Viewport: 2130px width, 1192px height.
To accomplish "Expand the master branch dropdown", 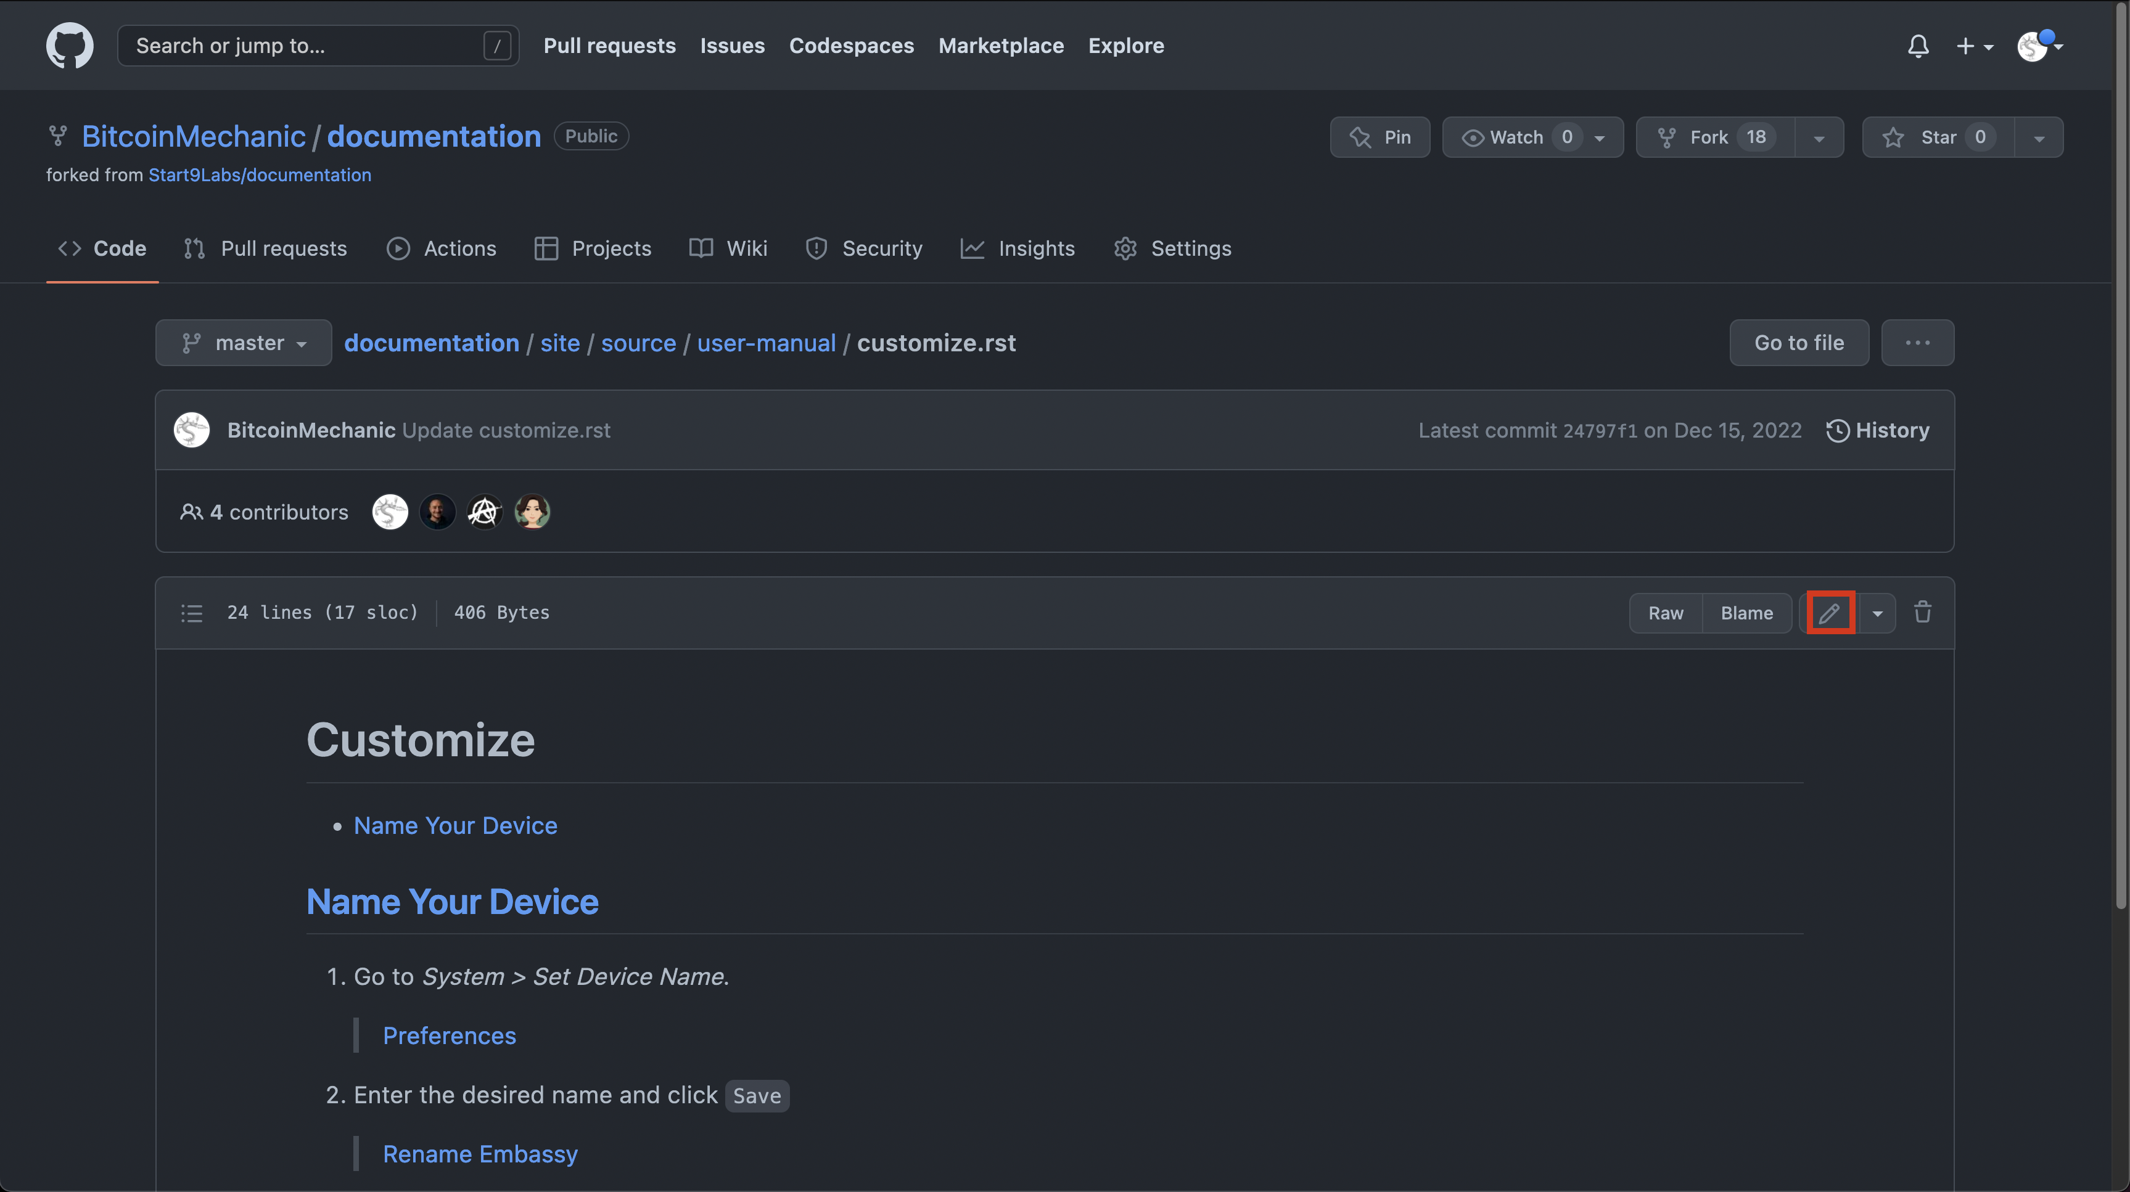I will [244, 343].
